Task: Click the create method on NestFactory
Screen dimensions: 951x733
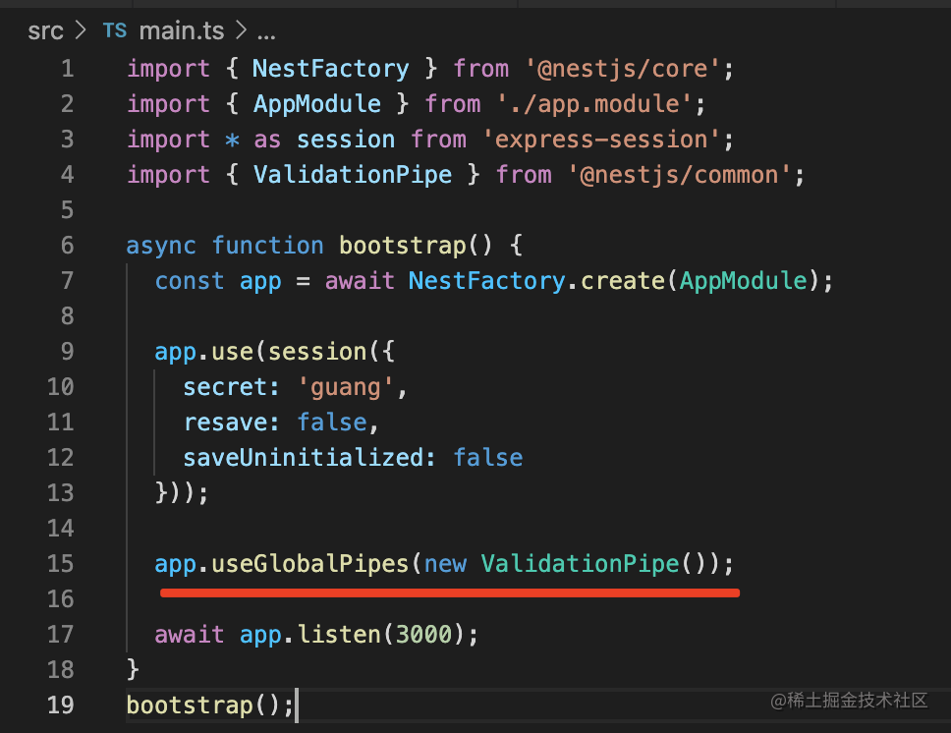Action: (x=622, y=280)
